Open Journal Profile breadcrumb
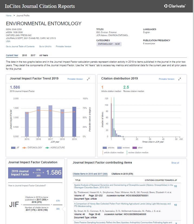This screenshot has height=224, width=194. [x=23, y=15]
